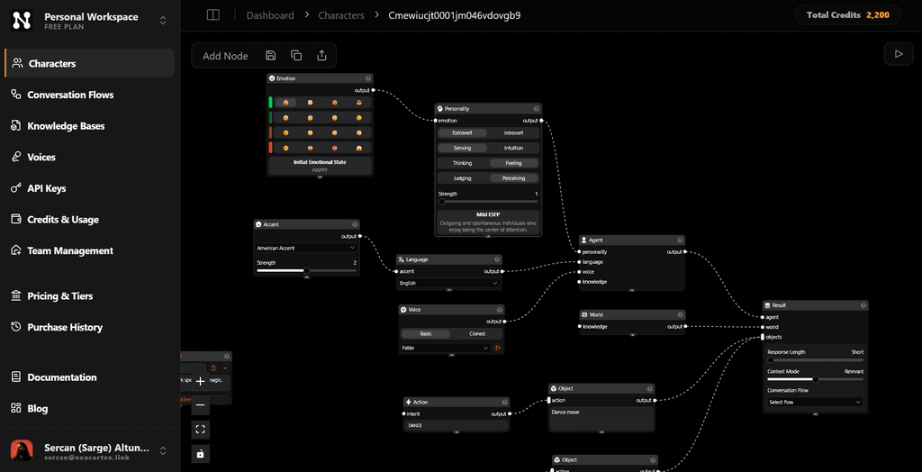Click the user avatar thumbnail

(22, 450)
